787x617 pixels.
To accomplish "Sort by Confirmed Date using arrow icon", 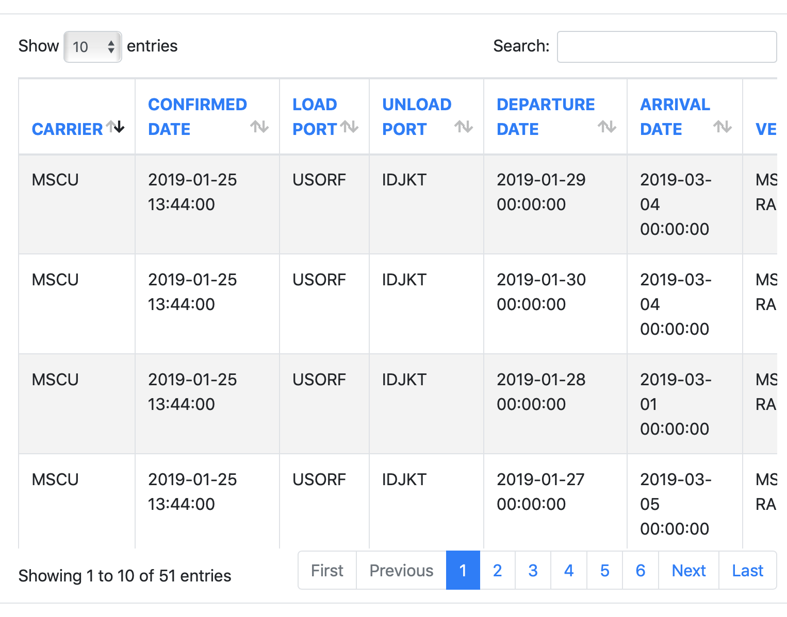I will (x=259, y=127).
